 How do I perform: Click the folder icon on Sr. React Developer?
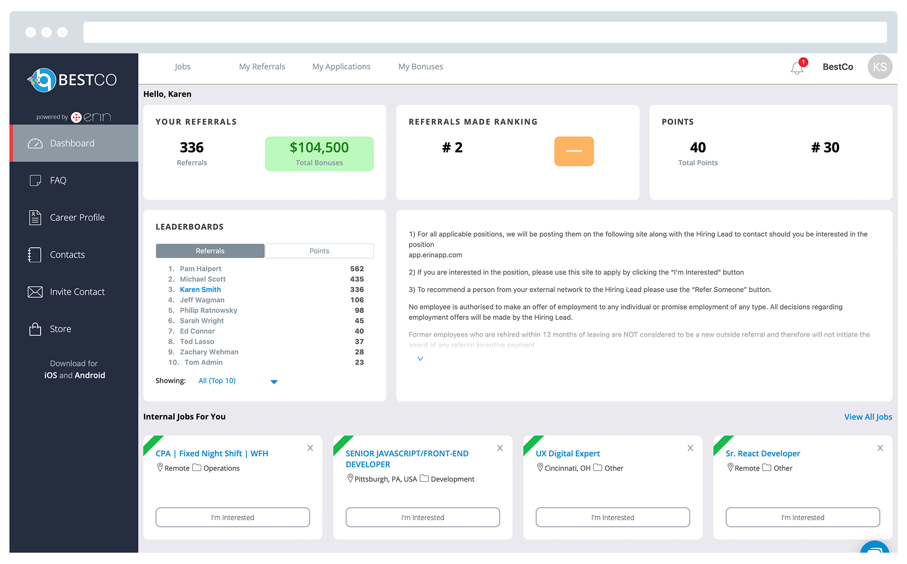[767, 467]
